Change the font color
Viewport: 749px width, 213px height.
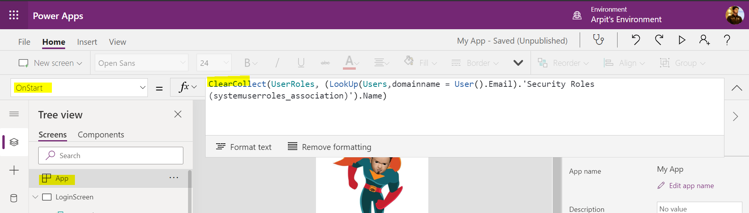point(351,62)
